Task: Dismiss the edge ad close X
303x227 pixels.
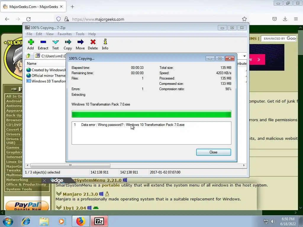Action: [44, 181]
